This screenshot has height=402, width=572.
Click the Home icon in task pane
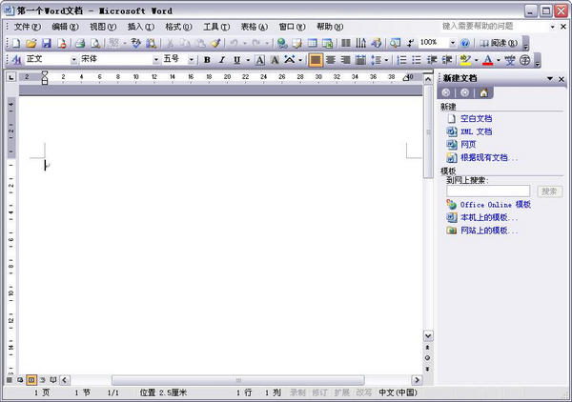coord(483,93)
